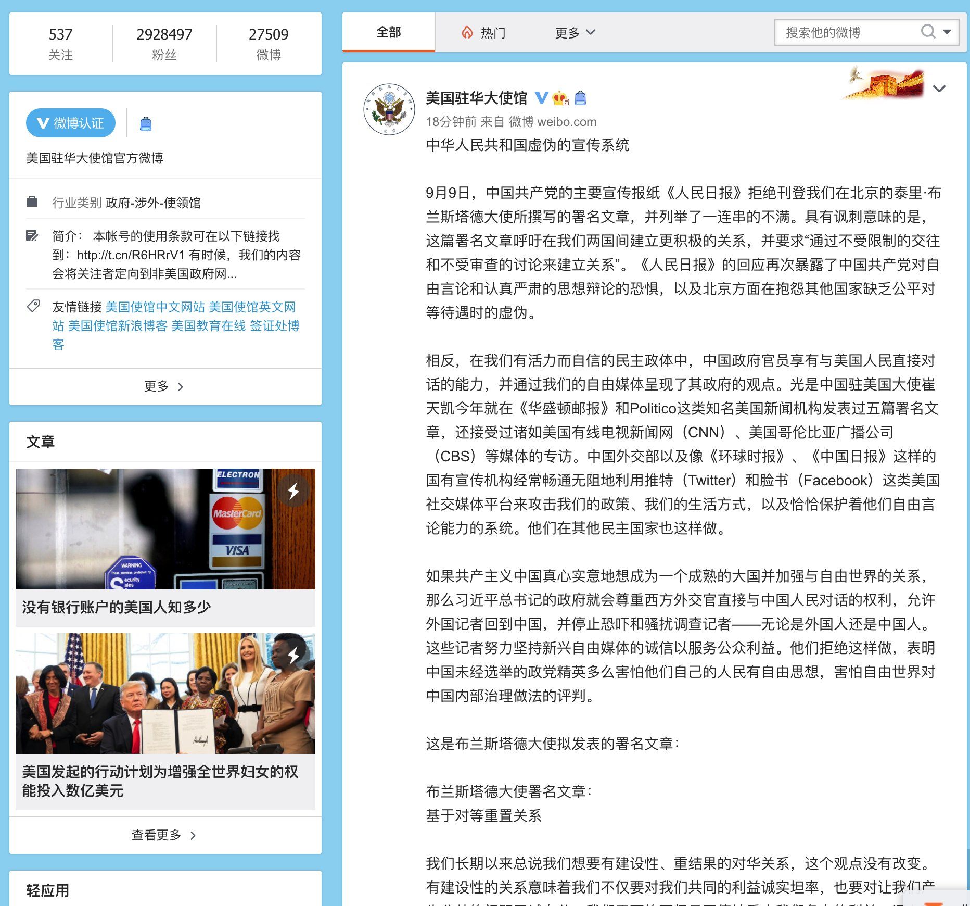Image resolution: width=970 pixels, height=906 pixels.
Task: Open the 更多 dropdown tab
Action: (x=575, y=33)
